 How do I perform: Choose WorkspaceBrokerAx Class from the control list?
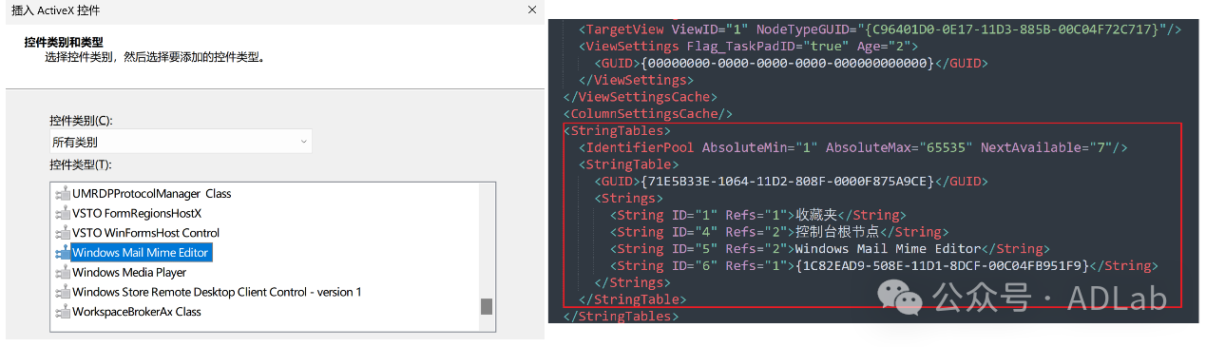click(137, 312)
